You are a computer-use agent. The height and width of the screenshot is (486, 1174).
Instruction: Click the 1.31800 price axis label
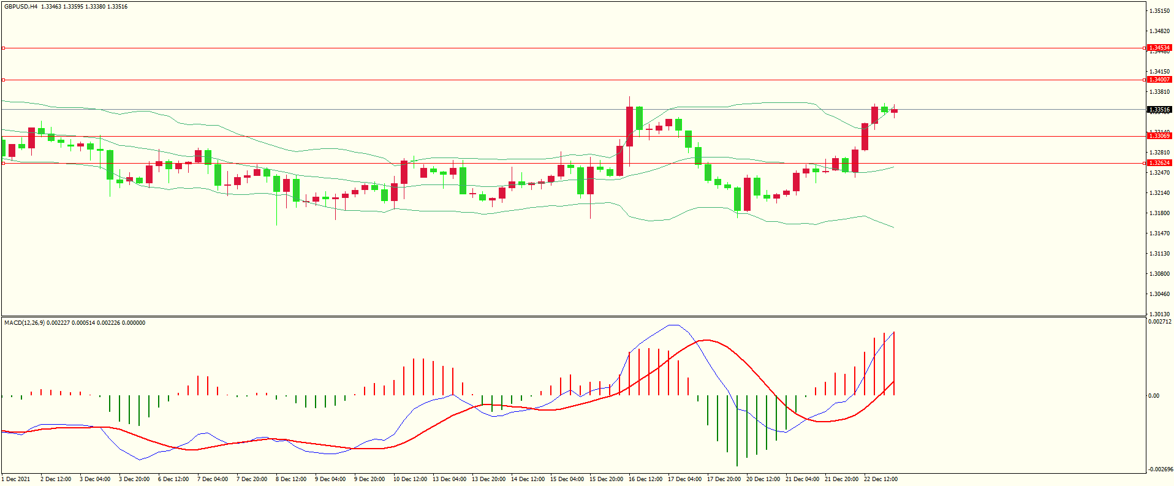tap(1160, 213)
